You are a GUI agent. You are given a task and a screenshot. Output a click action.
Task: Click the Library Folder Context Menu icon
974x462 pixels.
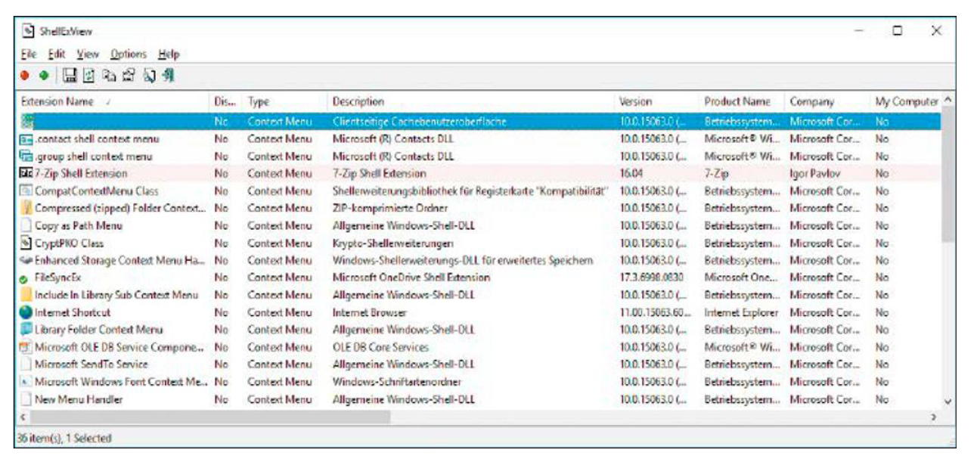click(x=26, y=330)
